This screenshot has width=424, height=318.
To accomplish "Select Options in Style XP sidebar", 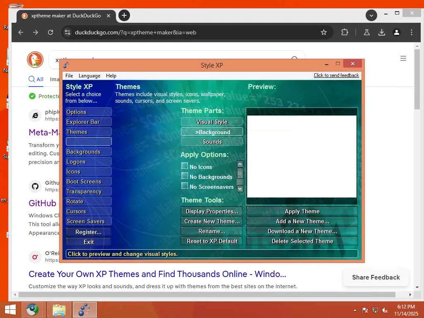I will 89,112.
